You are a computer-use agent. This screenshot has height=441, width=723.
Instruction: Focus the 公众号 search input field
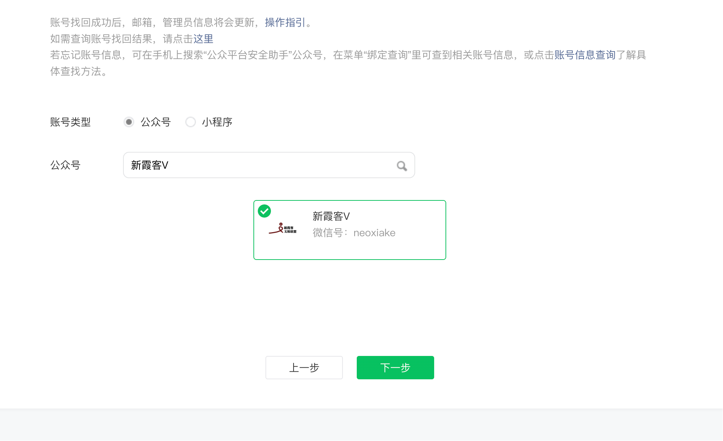click(256, 165)
